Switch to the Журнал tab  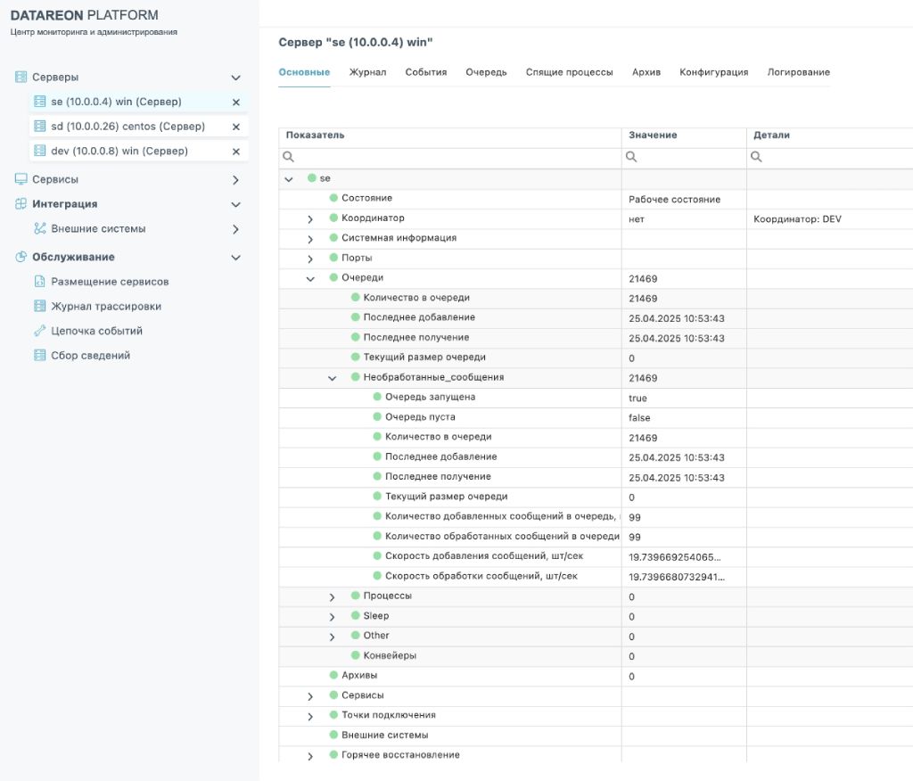click(367, 72)
